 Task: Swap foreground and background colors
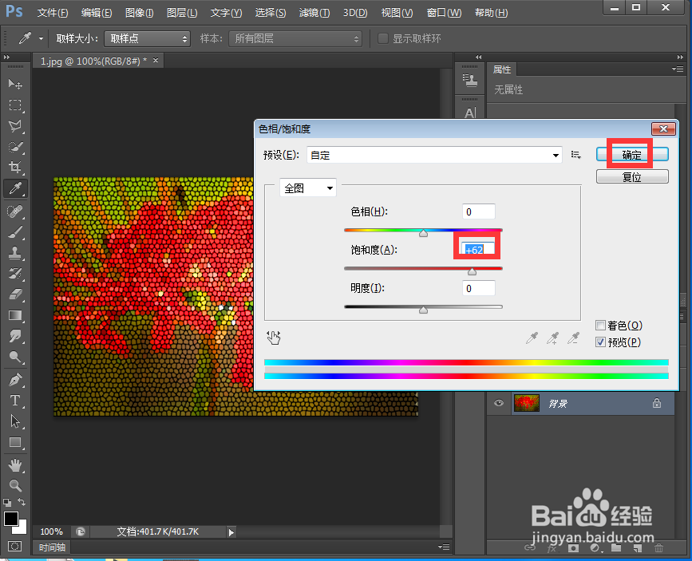[22, 502]
